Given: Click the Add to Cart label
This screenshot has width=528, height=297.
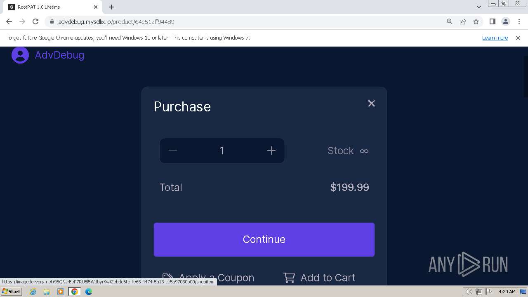Looking at the screenshot, I should click(328, 278).
